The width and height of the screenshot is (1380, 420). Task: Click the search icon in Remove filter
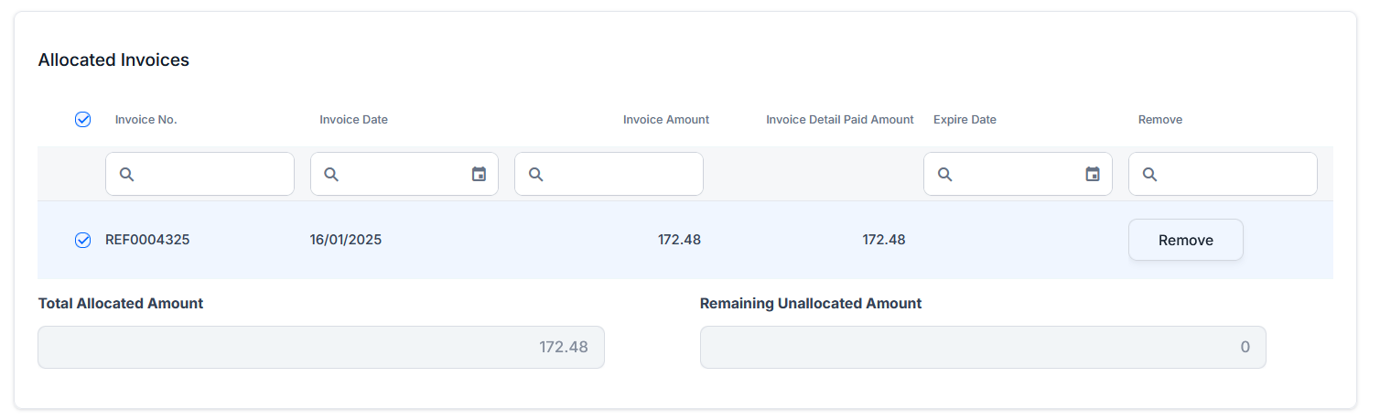click(x=1150, y=174)
